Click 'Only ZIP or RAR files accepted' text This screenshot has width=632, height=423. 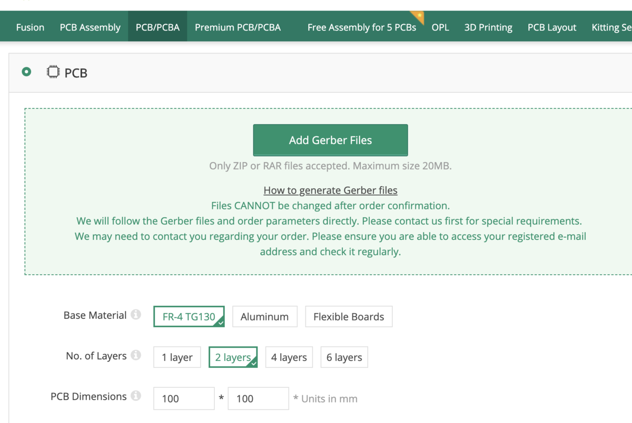click(330, 166)
